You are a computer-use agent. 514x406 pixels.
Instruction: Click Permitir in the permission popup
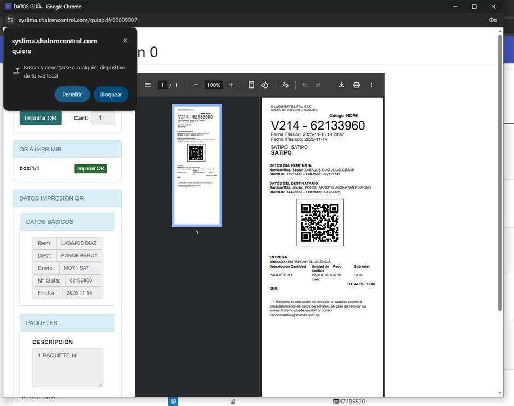(x=72, y=95)
